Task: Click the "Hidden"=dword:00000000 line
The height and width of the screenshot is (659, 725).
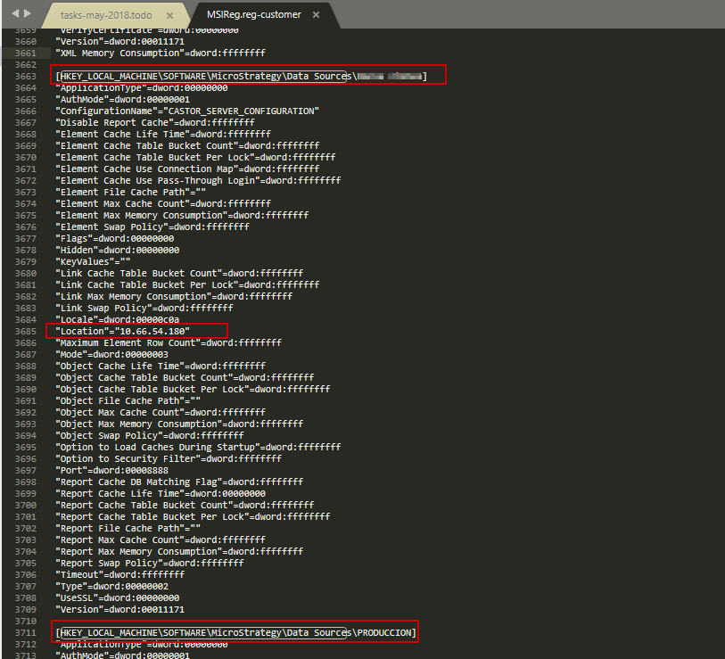Action: pos(118,251)
